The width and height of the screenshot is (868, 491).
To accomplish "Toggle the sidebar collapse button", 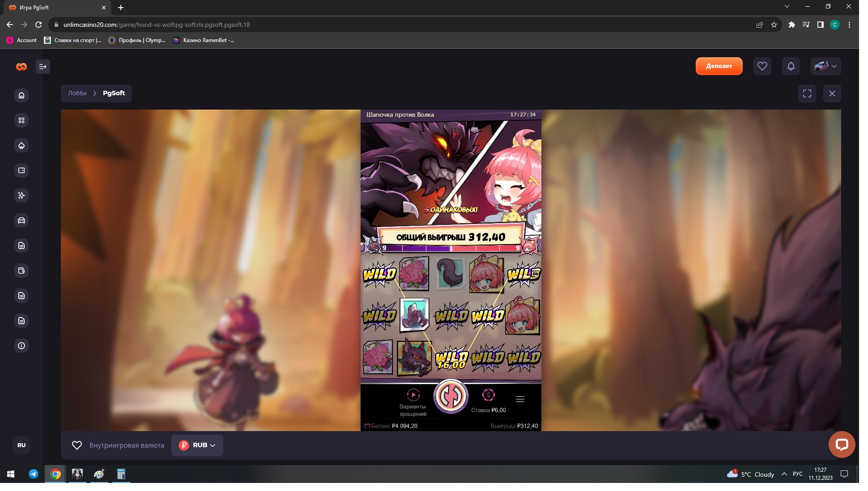I will [43, 67].
